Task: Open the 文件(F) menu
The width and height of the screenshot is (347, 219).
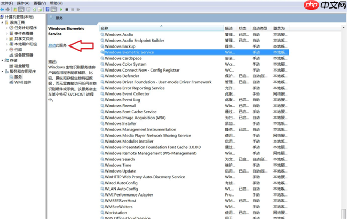Action: (7, 3)
